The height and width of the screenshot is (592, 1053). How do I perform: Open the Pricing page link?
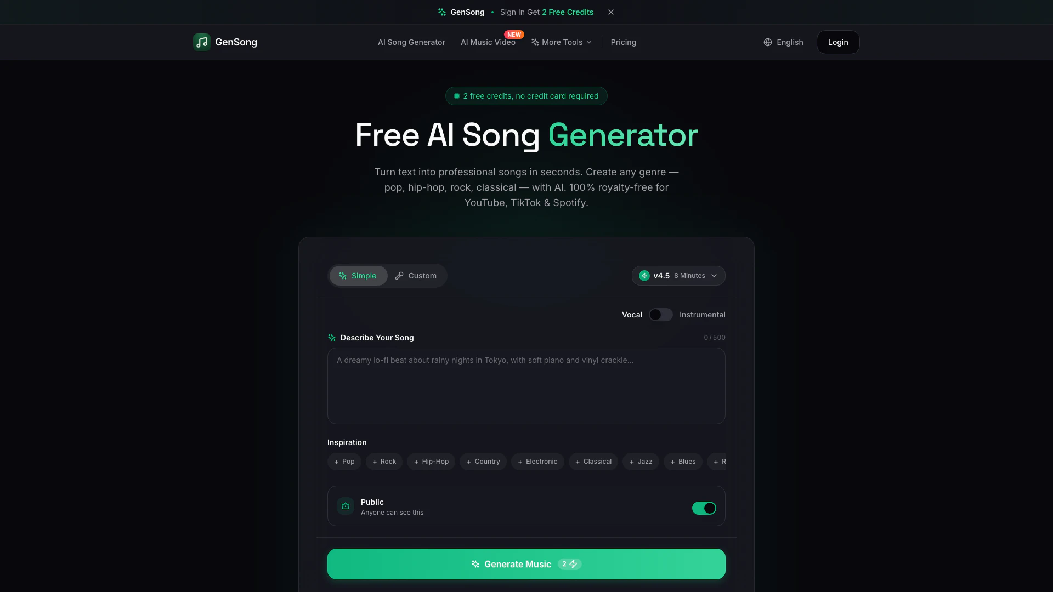pos(624,42)
